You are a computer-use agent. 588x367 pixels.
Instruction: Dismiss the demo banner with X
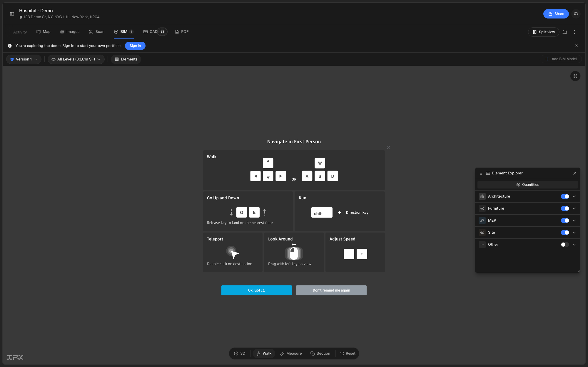(x=576, y=46)
